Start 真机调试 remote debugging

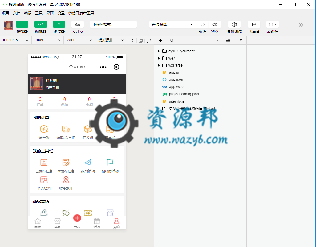pyautogui.click(x=234, y=24)
